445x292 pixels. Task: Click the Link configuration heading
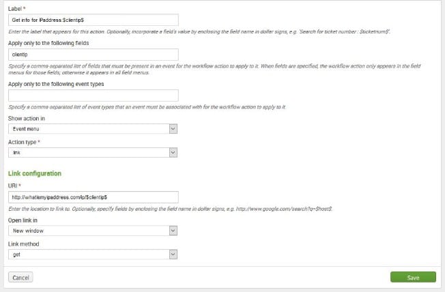click(35, 174)
